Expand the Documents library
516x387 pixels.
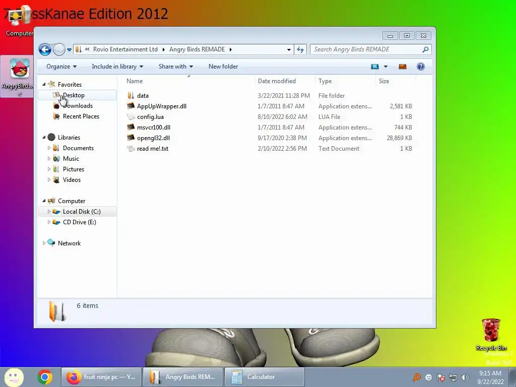tap(49, 148)
